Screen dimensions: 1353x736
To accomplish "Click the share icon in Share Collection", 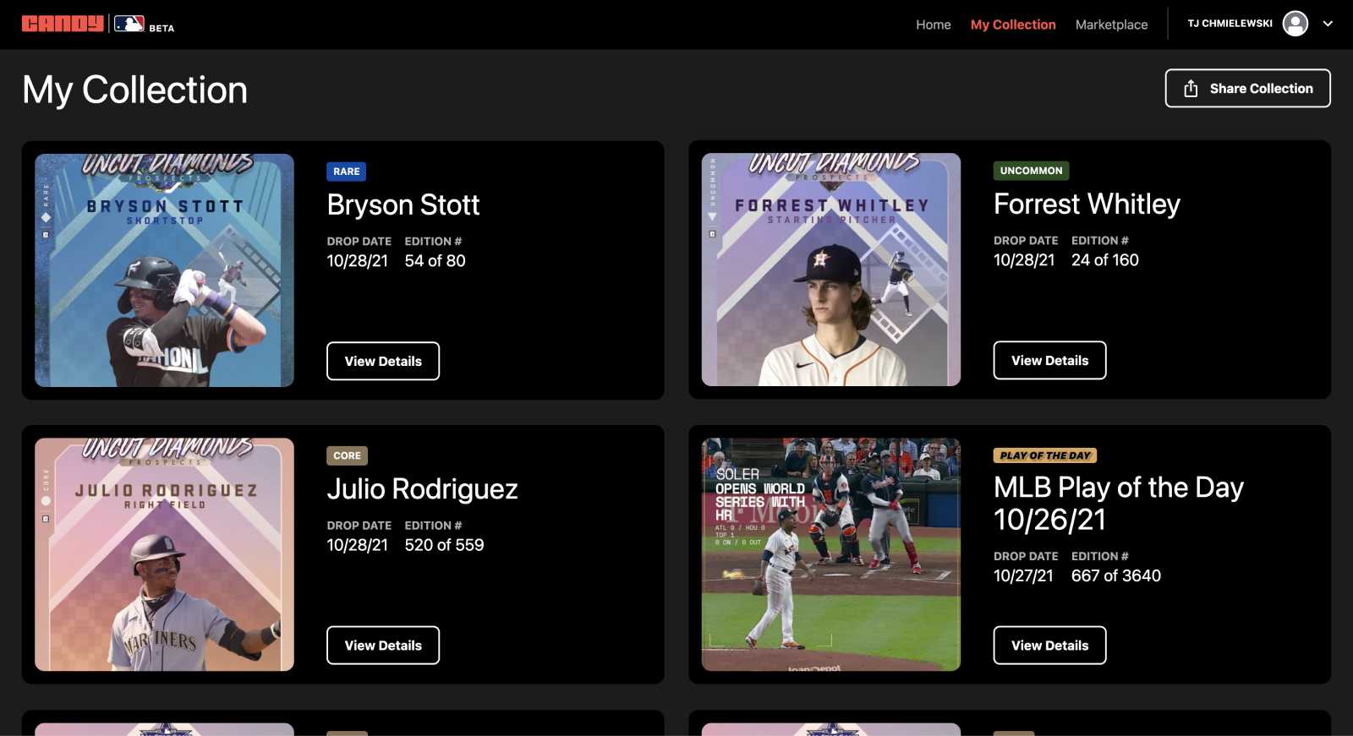I will pos(1191,89).
